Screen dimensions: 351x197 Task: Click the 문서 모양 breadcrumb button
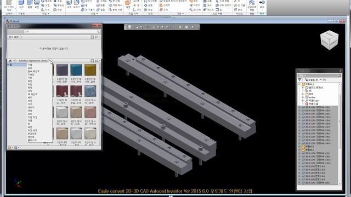[x=14, y=37]
